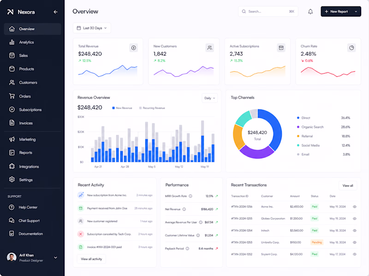Image resolution: width=369 pixels, height=276 pixels.
Task: Open the Orders page
Action: (x=32, y=96)
